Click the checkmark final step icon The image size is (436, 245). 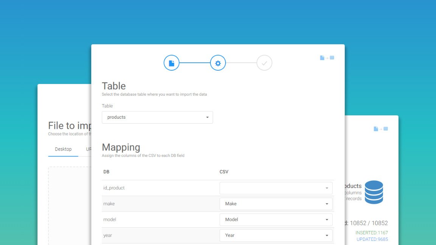264,63
